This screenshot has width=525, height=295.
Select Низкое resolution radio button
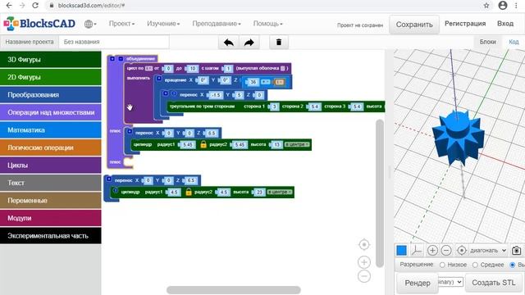(x=442, y=265)
